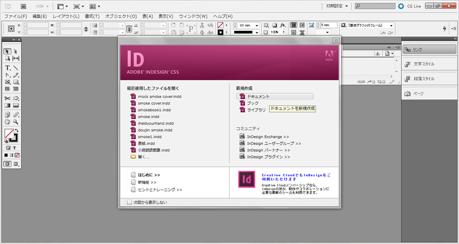Open the リンク panel in the dock

tap(429, 49)
